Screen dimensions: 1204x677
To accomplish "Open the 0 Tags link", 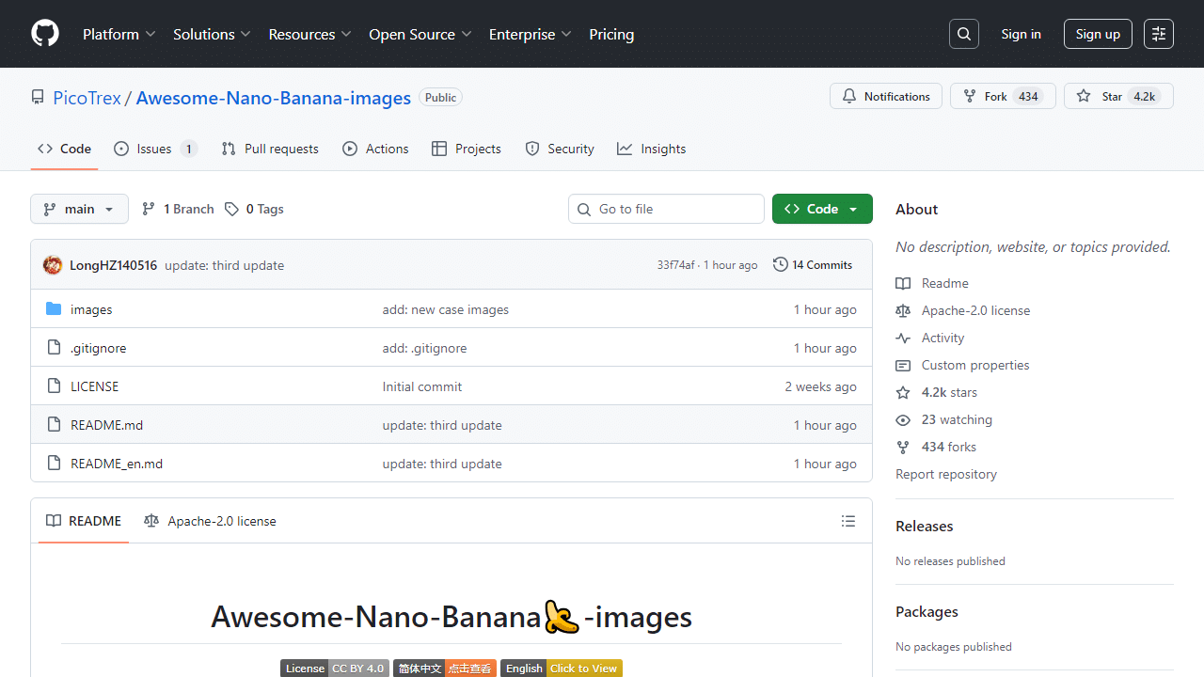I will pyautogui.click(x=254, y=209).
